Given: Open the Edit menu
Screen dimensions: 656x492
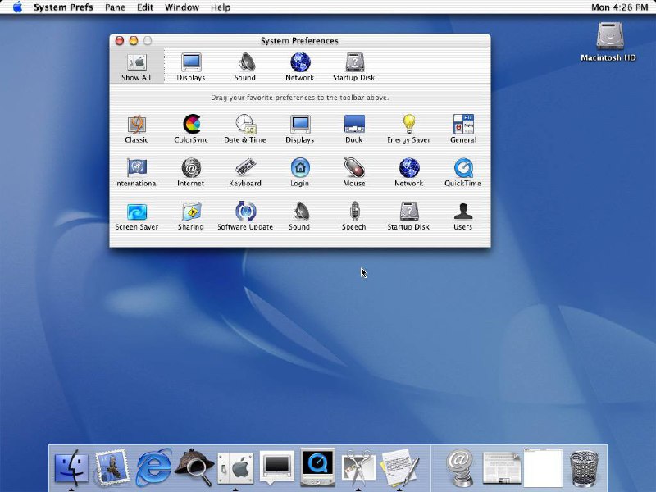Looking at the screenshot, I should pos(145,7).
